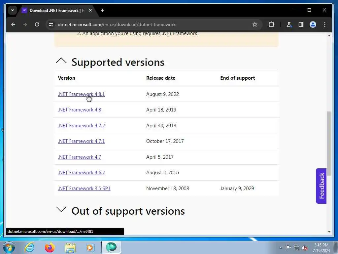The width and height of the screenshot is (338, 254).
Task: Click the scrollbar down arrow
Action: click(329, 232)
